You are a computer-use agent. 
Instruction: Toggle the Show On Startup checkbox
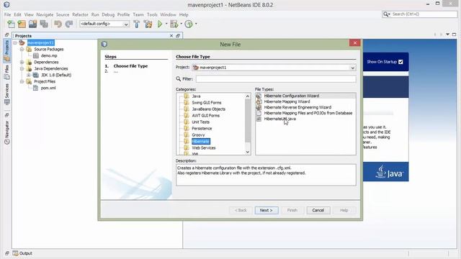tap(400, 62)
